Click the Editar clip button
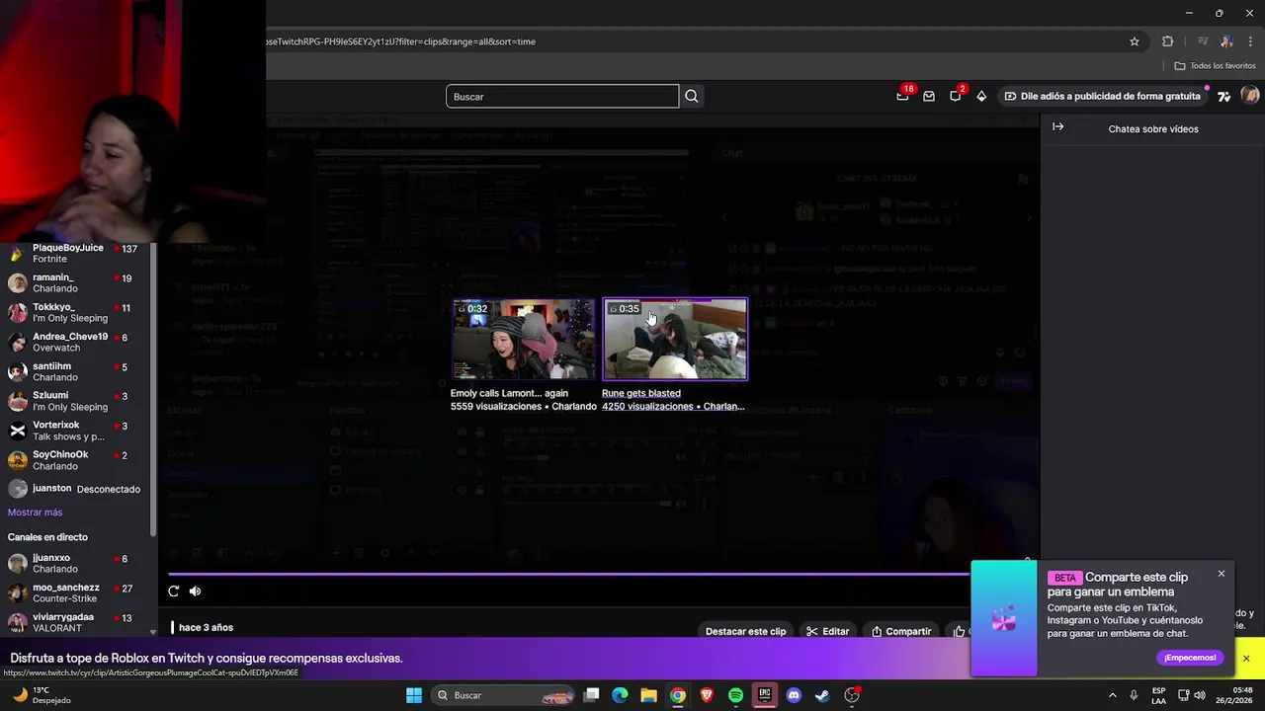This screenshot has width=1265, height=711. pos(827,631)
